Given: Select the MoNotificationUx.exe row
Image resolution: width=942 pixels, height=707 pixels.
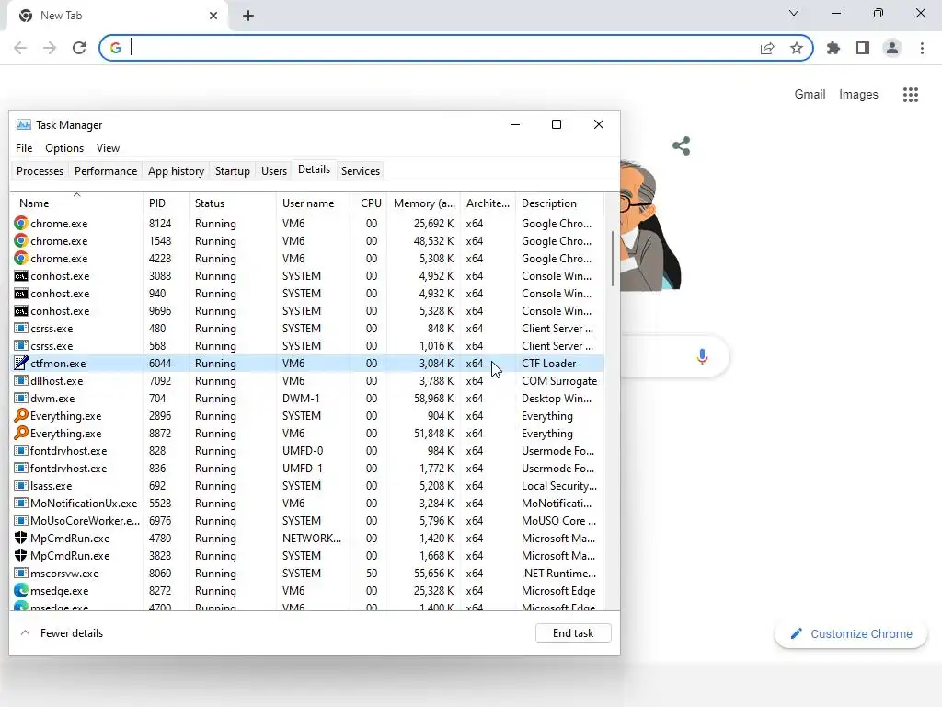Looking at the screenshot, I should (307, 504).
